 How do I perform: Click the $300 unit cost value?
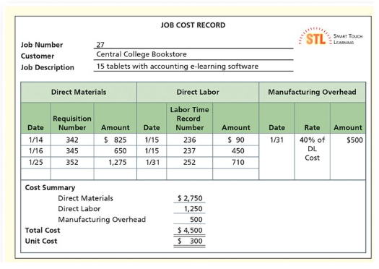[190, 241]
